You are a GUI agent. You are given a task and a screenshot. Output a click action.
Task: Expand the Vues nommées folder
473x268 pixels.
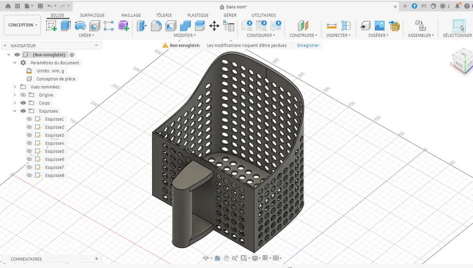tap(15, 87)
